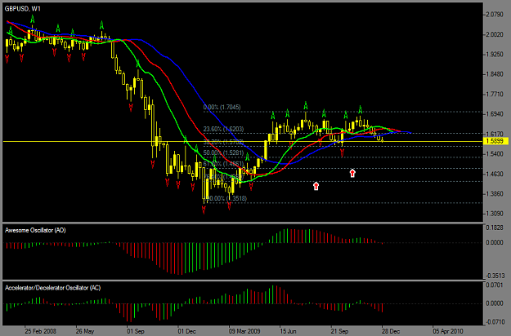Click the 1.8480 price scale value

(x=495, y=74)
